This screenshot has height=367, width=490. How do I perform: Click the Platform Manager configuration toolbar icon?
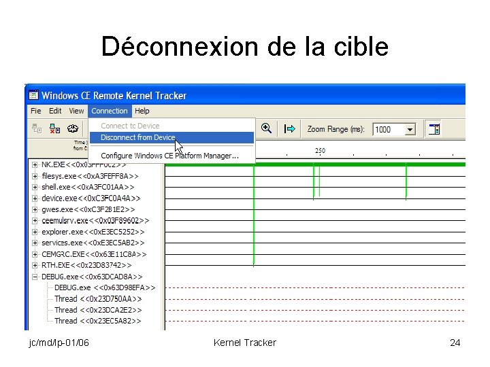(x=73, y=128)
